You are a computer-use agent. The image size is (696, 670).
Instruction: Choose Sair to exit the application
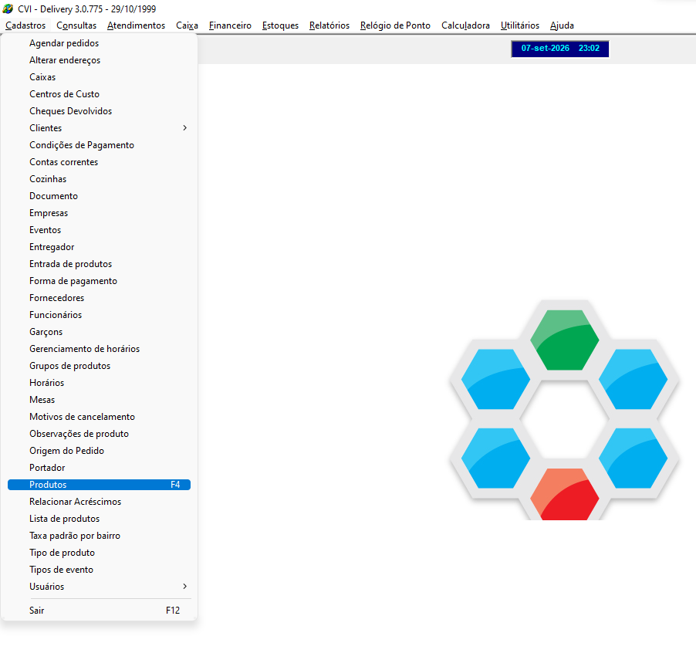(x=99, y=611)
